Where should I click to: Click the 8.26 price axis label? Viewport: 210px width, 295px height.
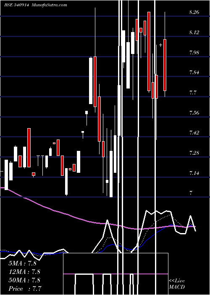[x=194, y=12]
